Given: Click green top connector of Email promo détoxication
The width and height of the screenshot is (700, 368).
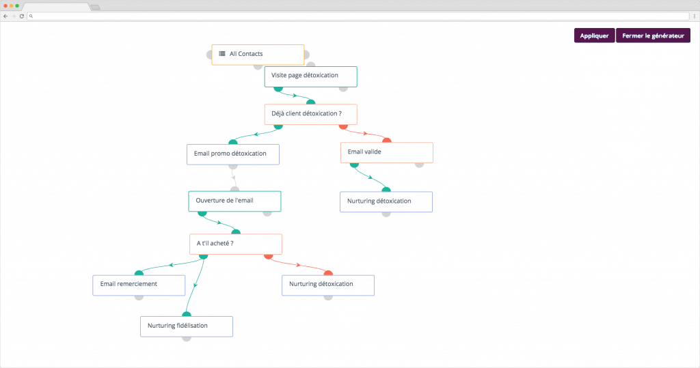Looking at the screenshot, I should tap(233, 142).
